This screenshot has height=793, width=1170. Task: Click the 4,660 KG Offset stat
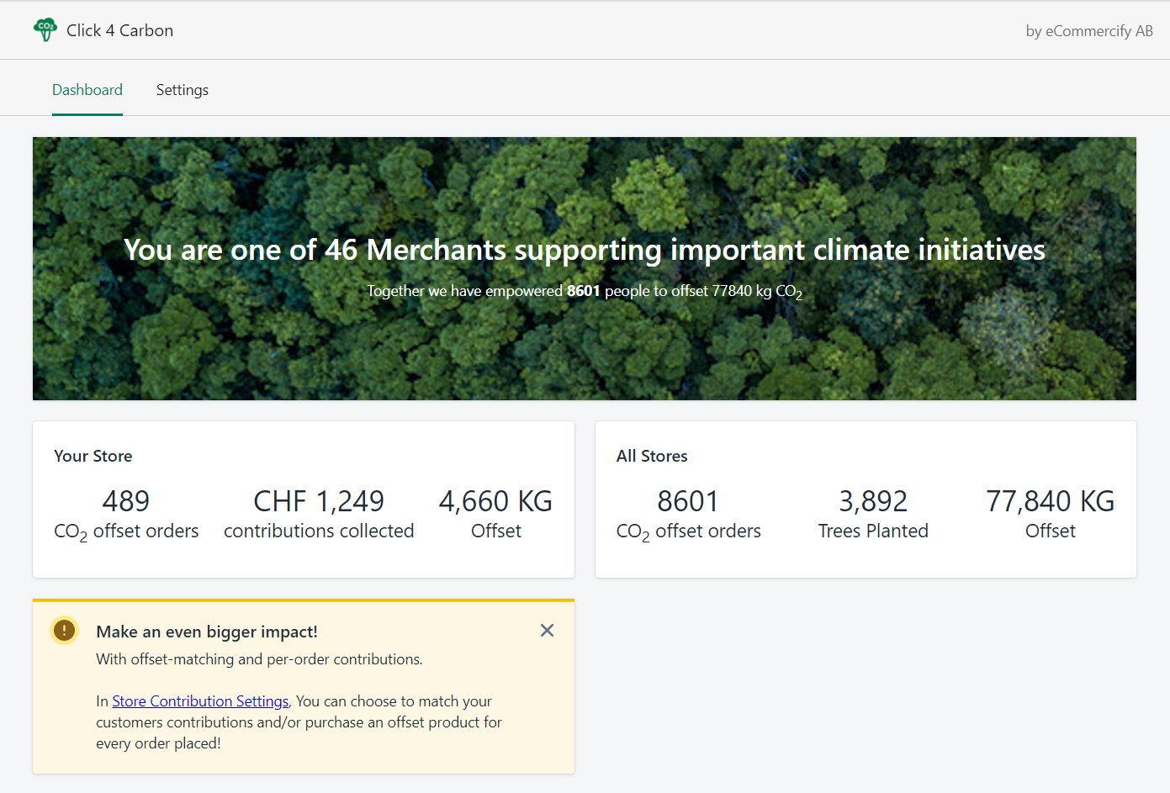pos(495,515)
